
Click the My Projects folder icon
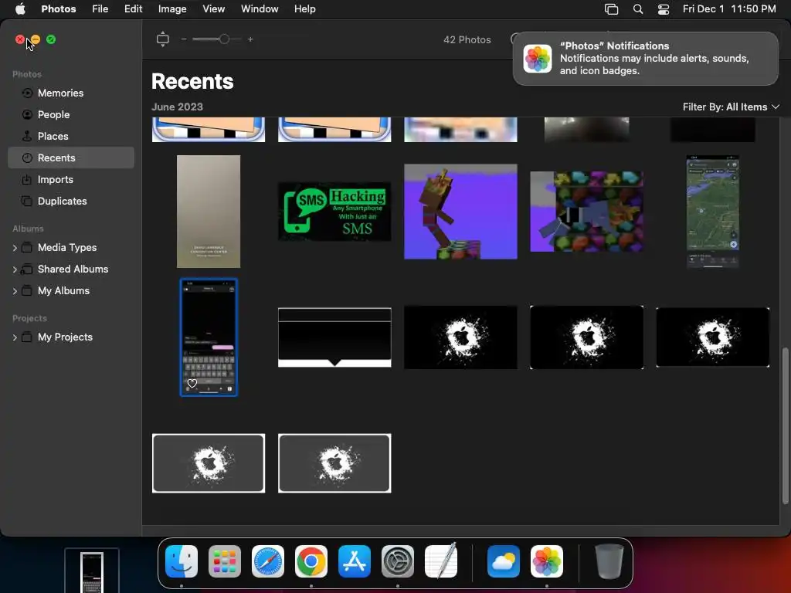pos(27,337)
